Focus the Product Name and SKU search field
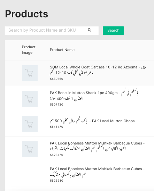This screenshot has height=191, width=154. click(x=52, y=31)
